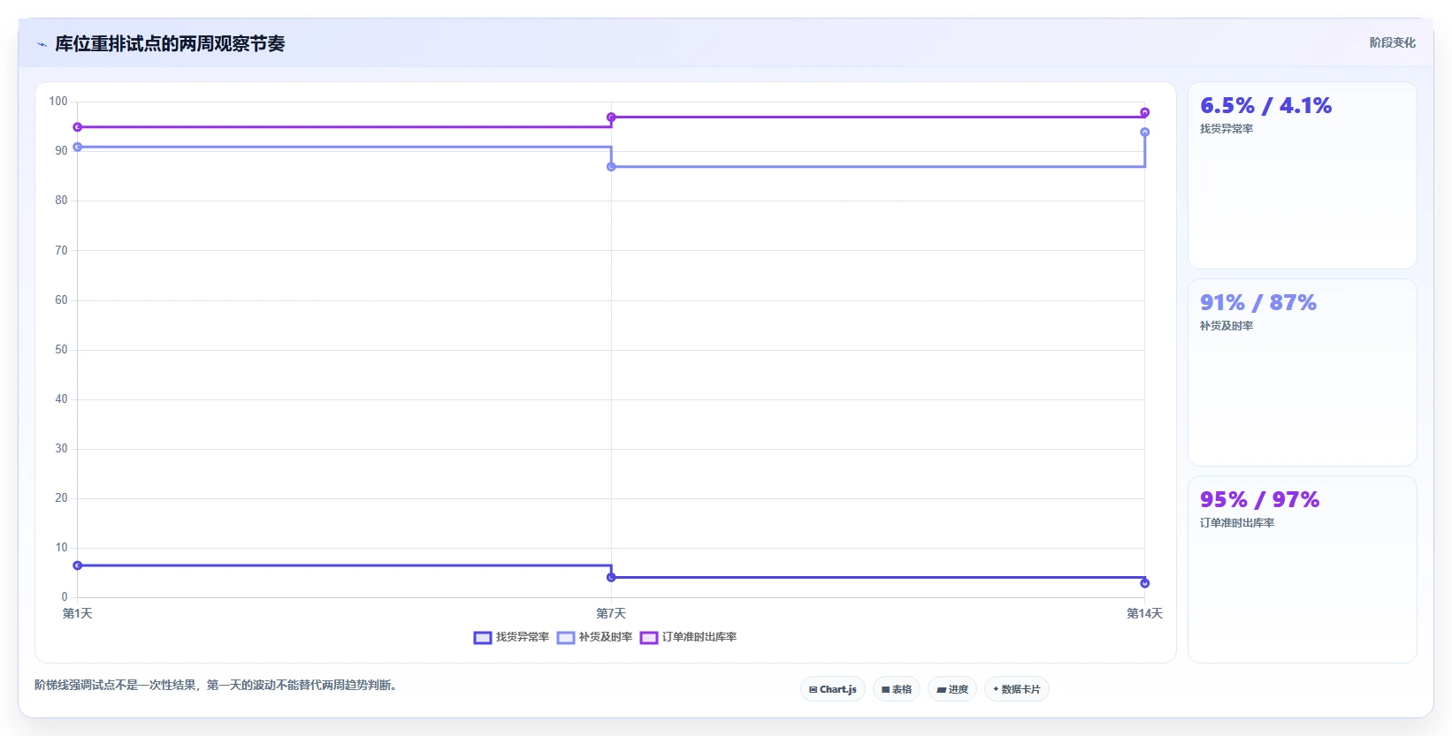Screen dimensions: 1452x736
Task: Hide the 补货及时率 series via legend label
Action: pos(606,637)
